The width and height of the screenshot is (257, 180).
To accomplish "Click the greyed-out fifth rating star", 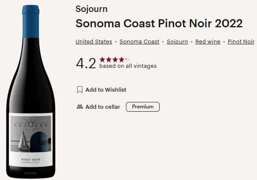I will [128, 59].
